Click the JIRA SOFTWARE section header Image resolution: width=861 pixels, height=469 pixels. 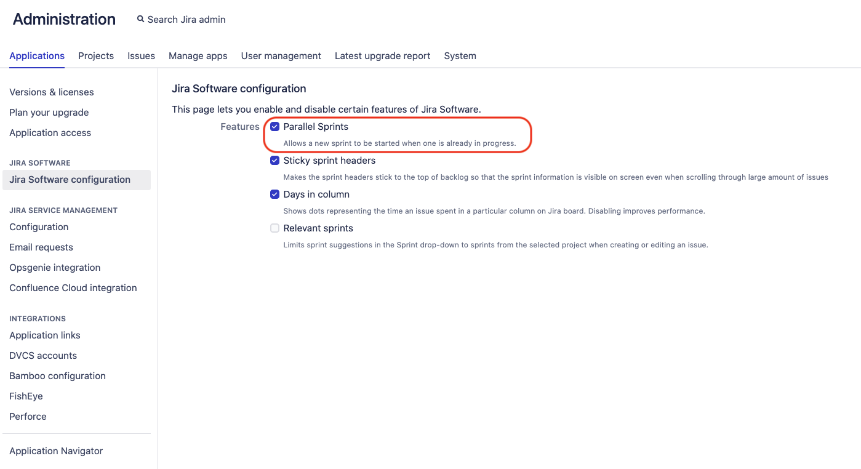tap(40, 163)
